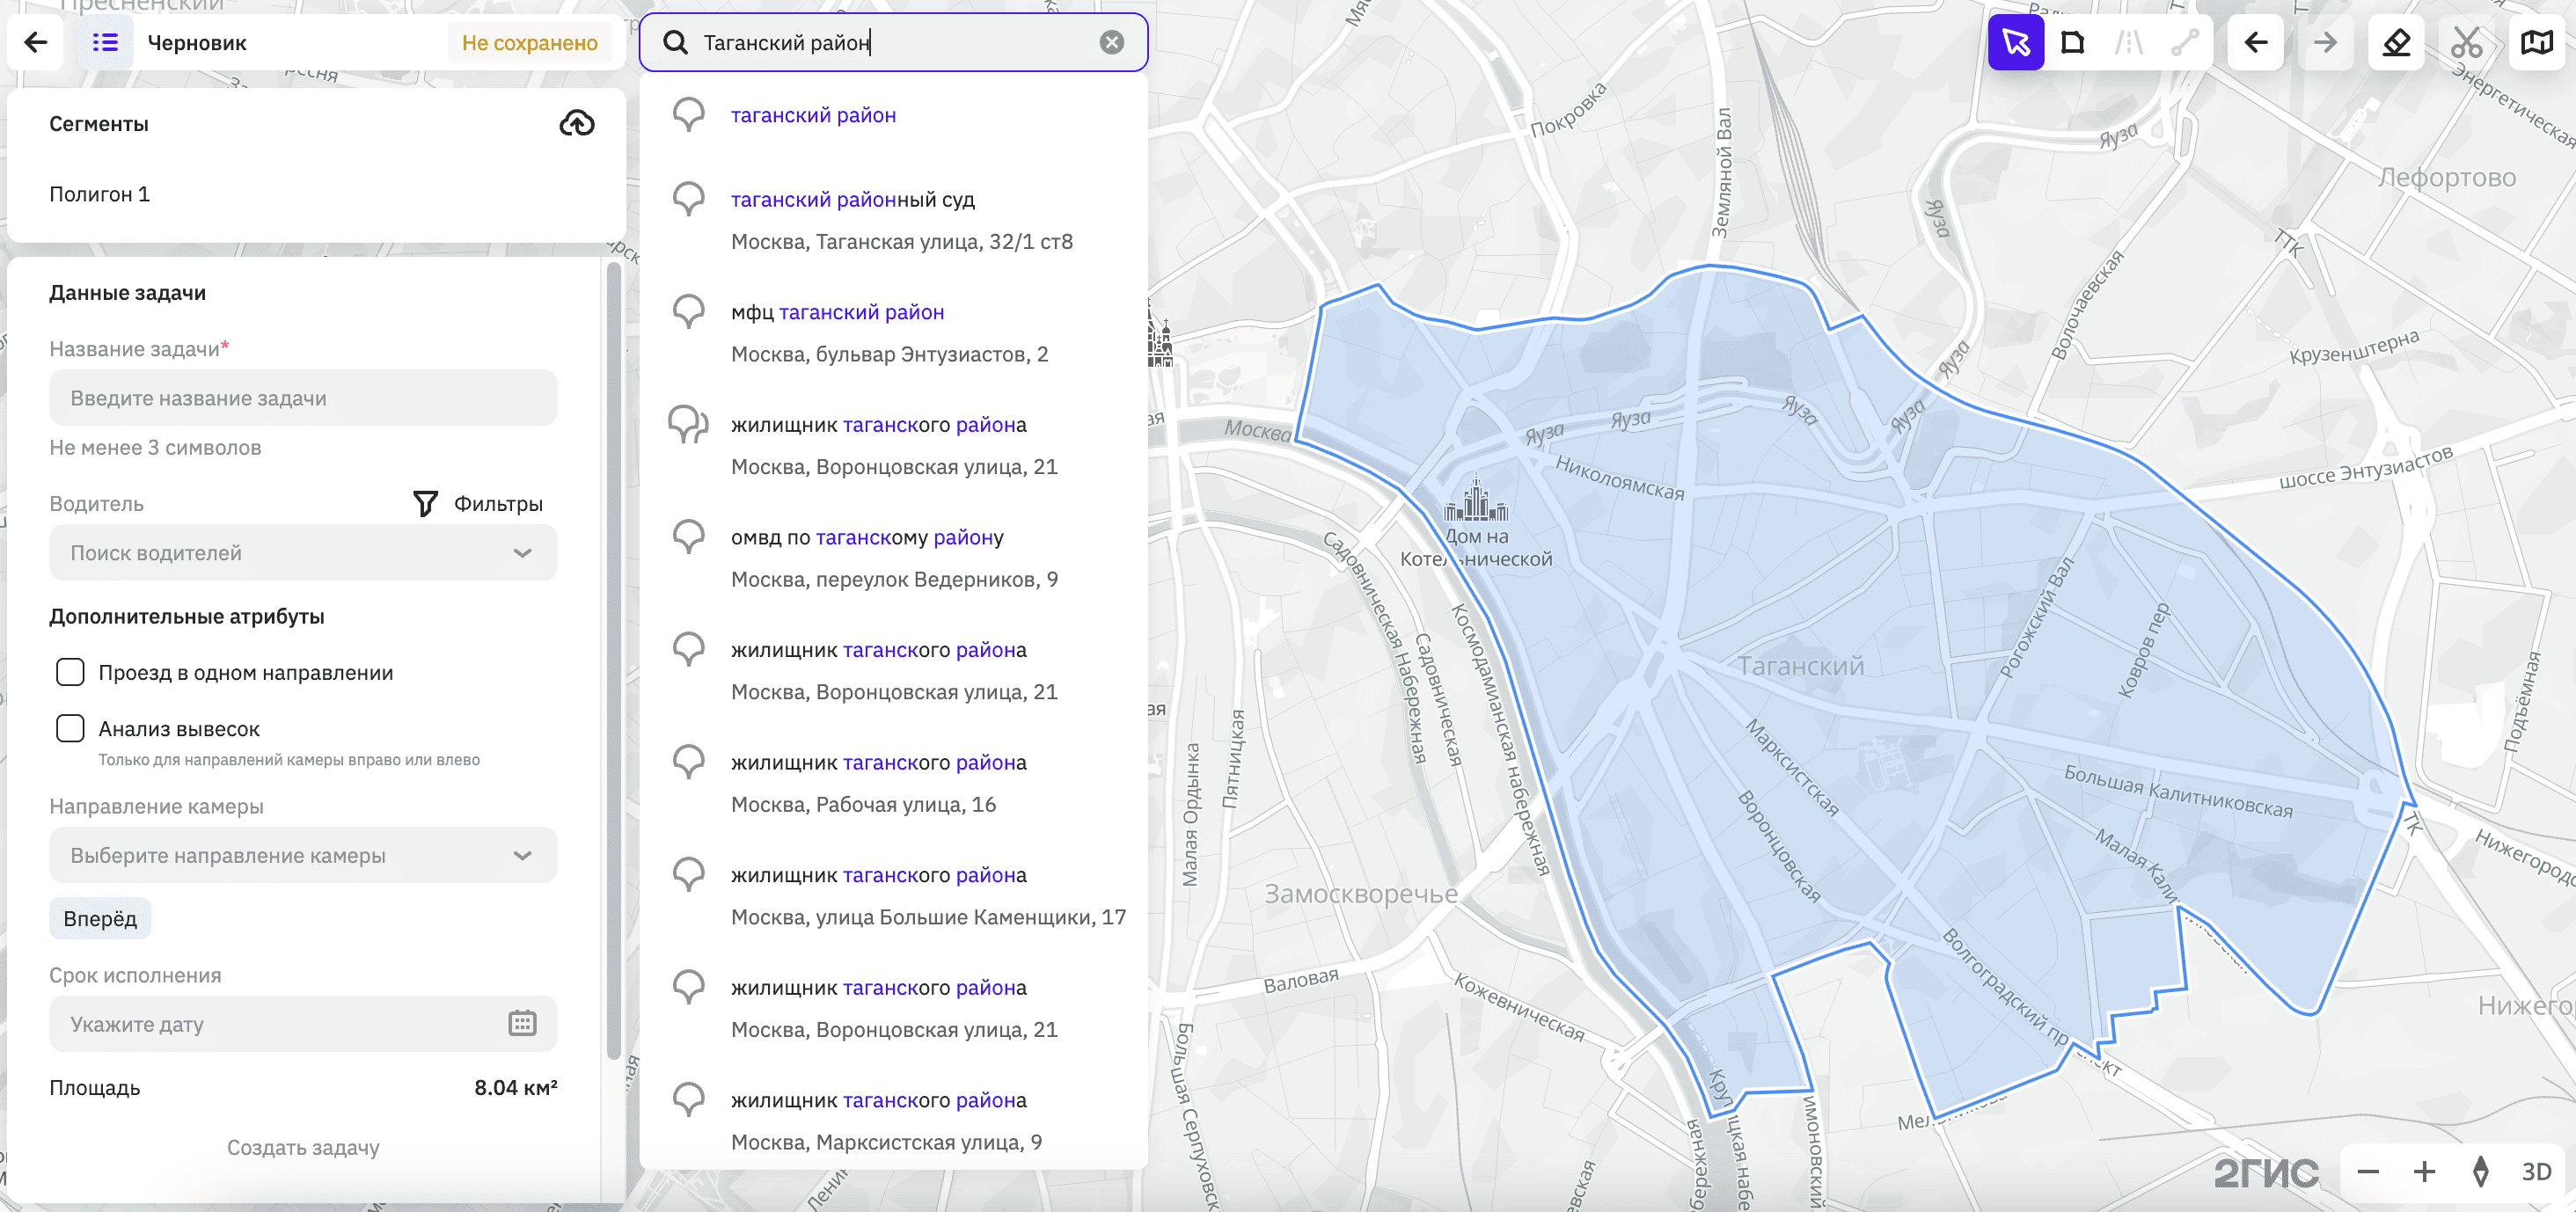Clear the search field text
This screenshot has height=1212, width=2576.
(x=1111, y=42)
